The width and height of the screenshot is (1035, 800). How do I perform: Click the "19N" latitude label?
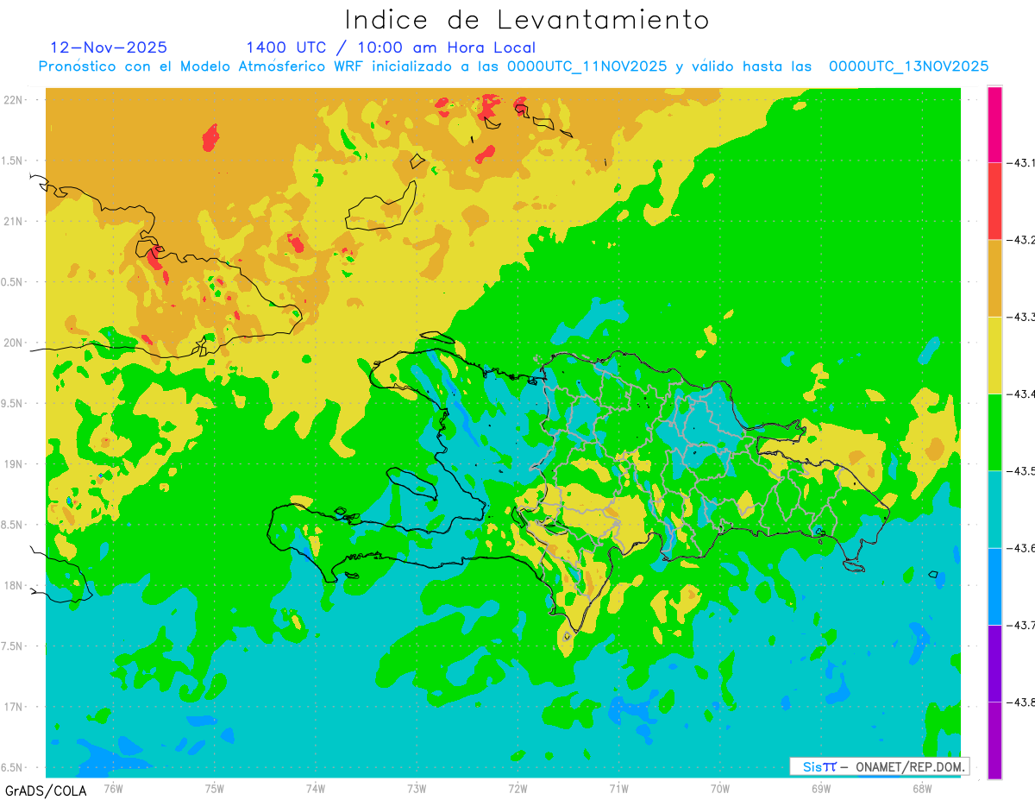coord(14,463)
